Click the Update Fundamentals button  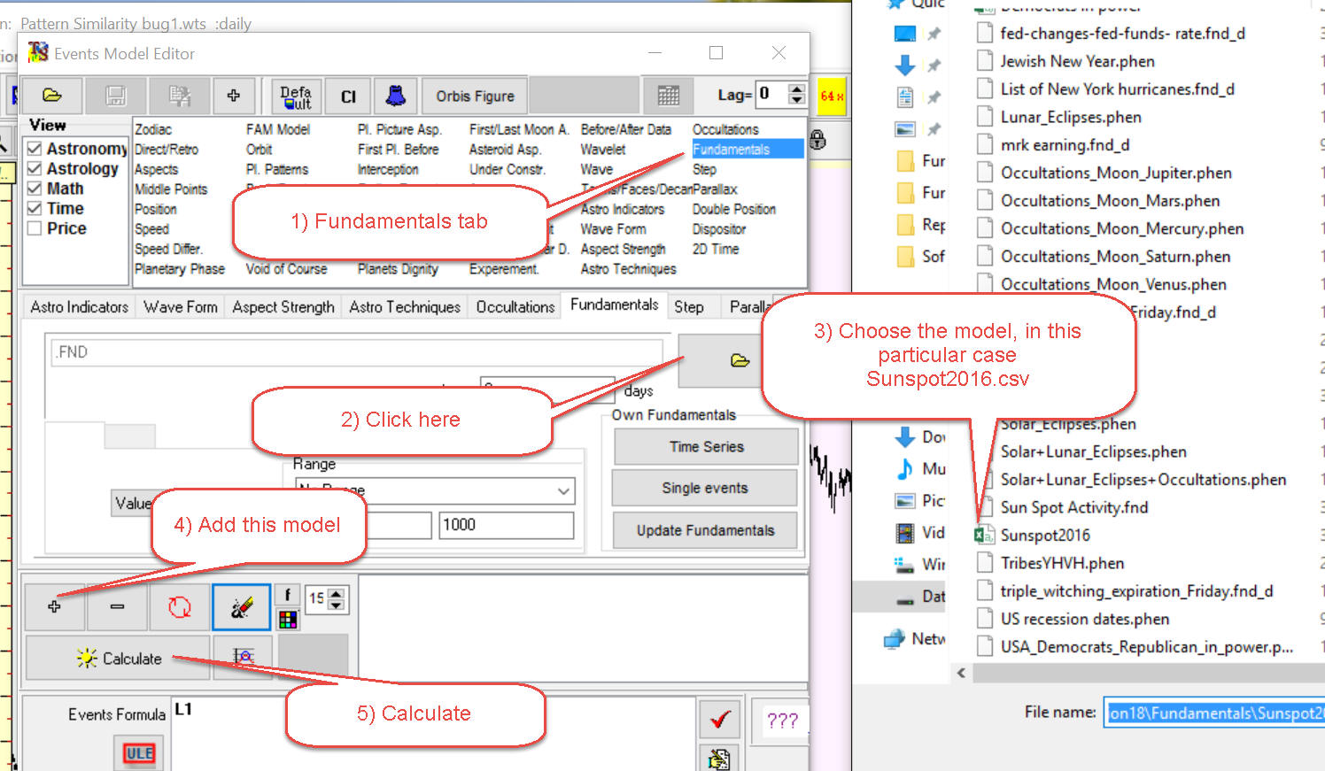point(705,530)
